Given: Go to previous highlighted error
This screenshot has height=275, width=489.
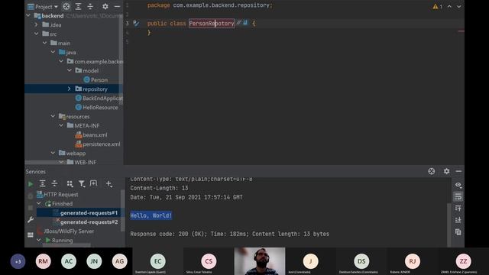Looking at the screenshot, I should tap(449, 7).
